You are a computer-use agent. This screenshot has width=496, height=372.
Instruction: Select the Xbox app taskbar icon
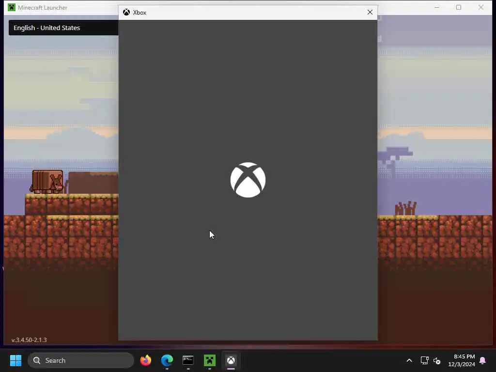point(231,360)
